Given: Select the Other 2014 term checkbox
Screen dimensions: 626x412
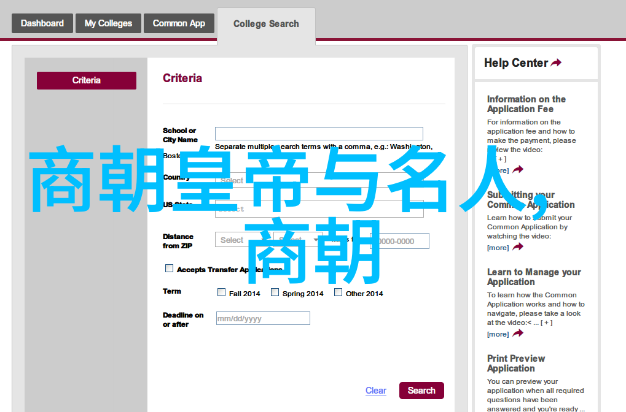Looking at the screenshot, I should [x=338, y=292].
